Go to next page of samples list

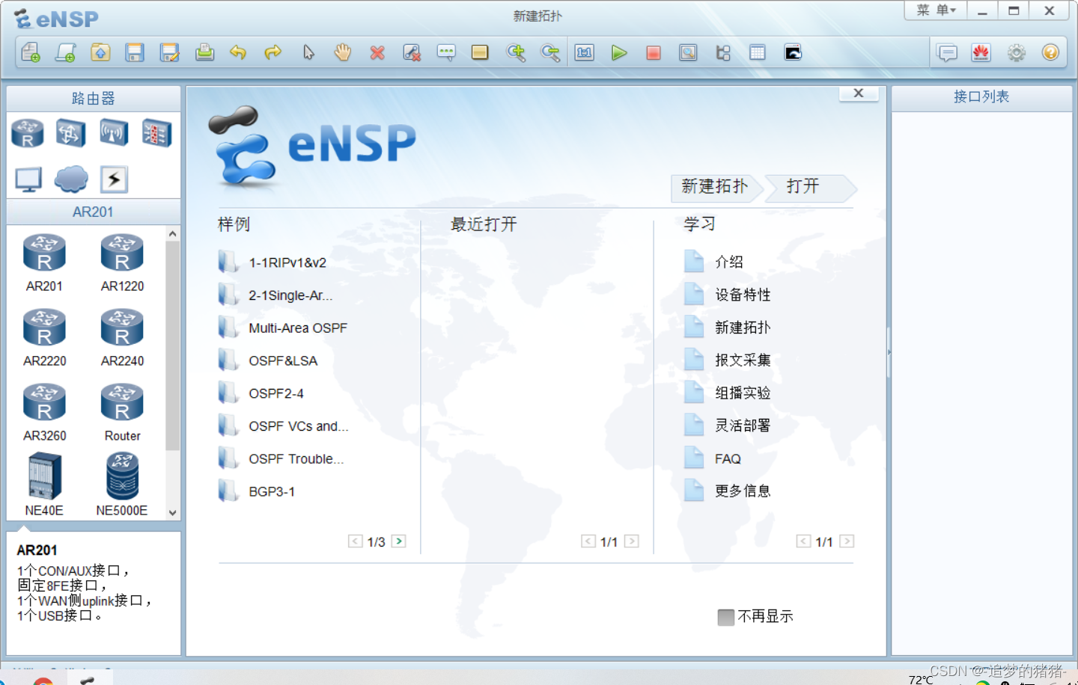[399, 541]
